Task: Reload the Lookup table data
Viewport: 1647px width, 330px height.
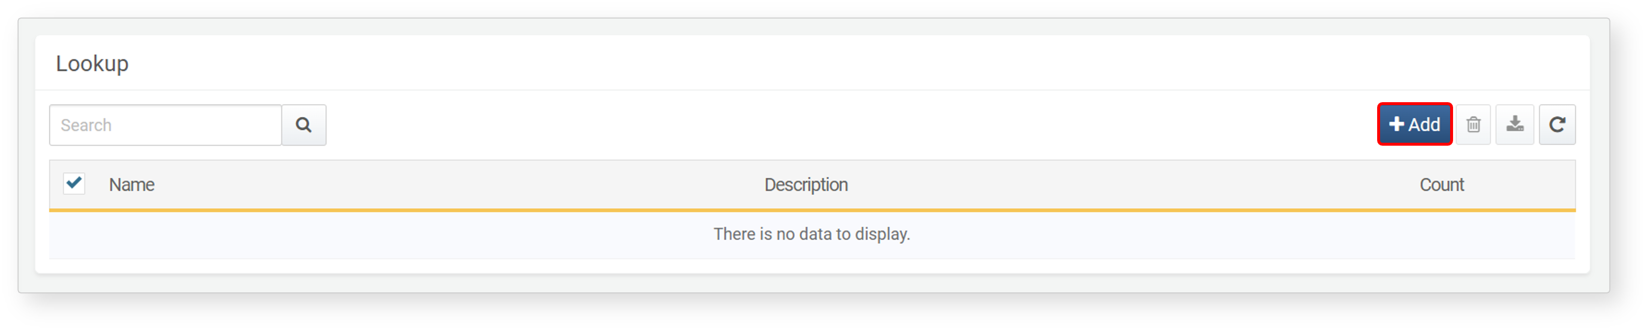Action: pyautogui.click(x=1557, y=125)
